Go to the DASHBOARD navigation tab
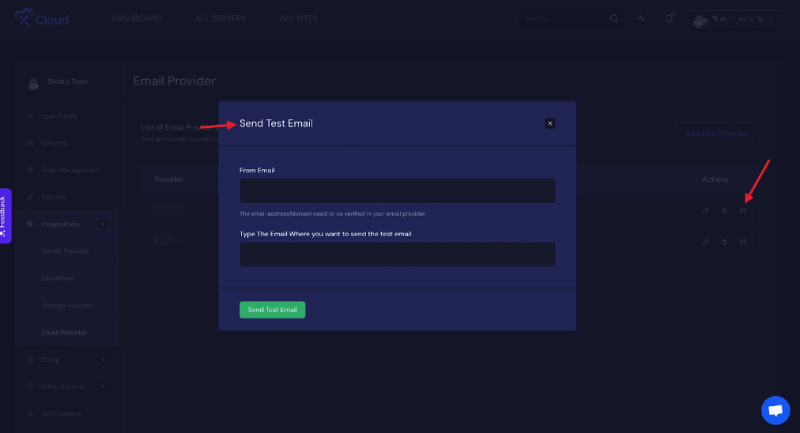800x433 pixels. [136, 18]
